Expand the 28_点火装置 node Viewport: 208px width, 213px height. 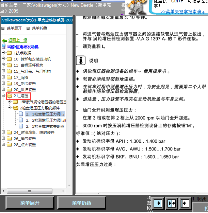(x=3, y=144)
